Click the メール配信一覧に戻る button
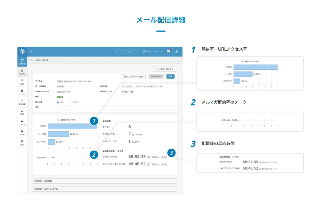This screenshot has width=322, height=208. [x=164, y=69]
